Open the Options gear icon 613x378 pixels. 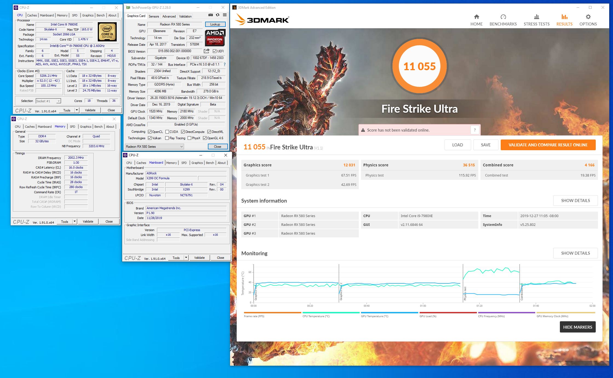[x=588, y=17]
